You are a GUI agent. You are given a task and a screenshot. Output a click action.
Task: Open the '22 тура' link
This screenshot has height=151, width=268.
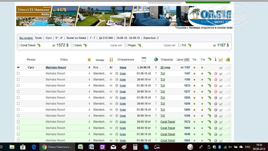[165, 68]
